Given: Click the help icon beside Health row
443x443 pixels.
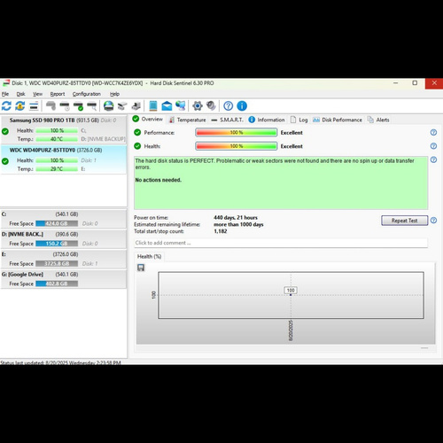Looking at the screenshot, I should click(x=433, y=146).
